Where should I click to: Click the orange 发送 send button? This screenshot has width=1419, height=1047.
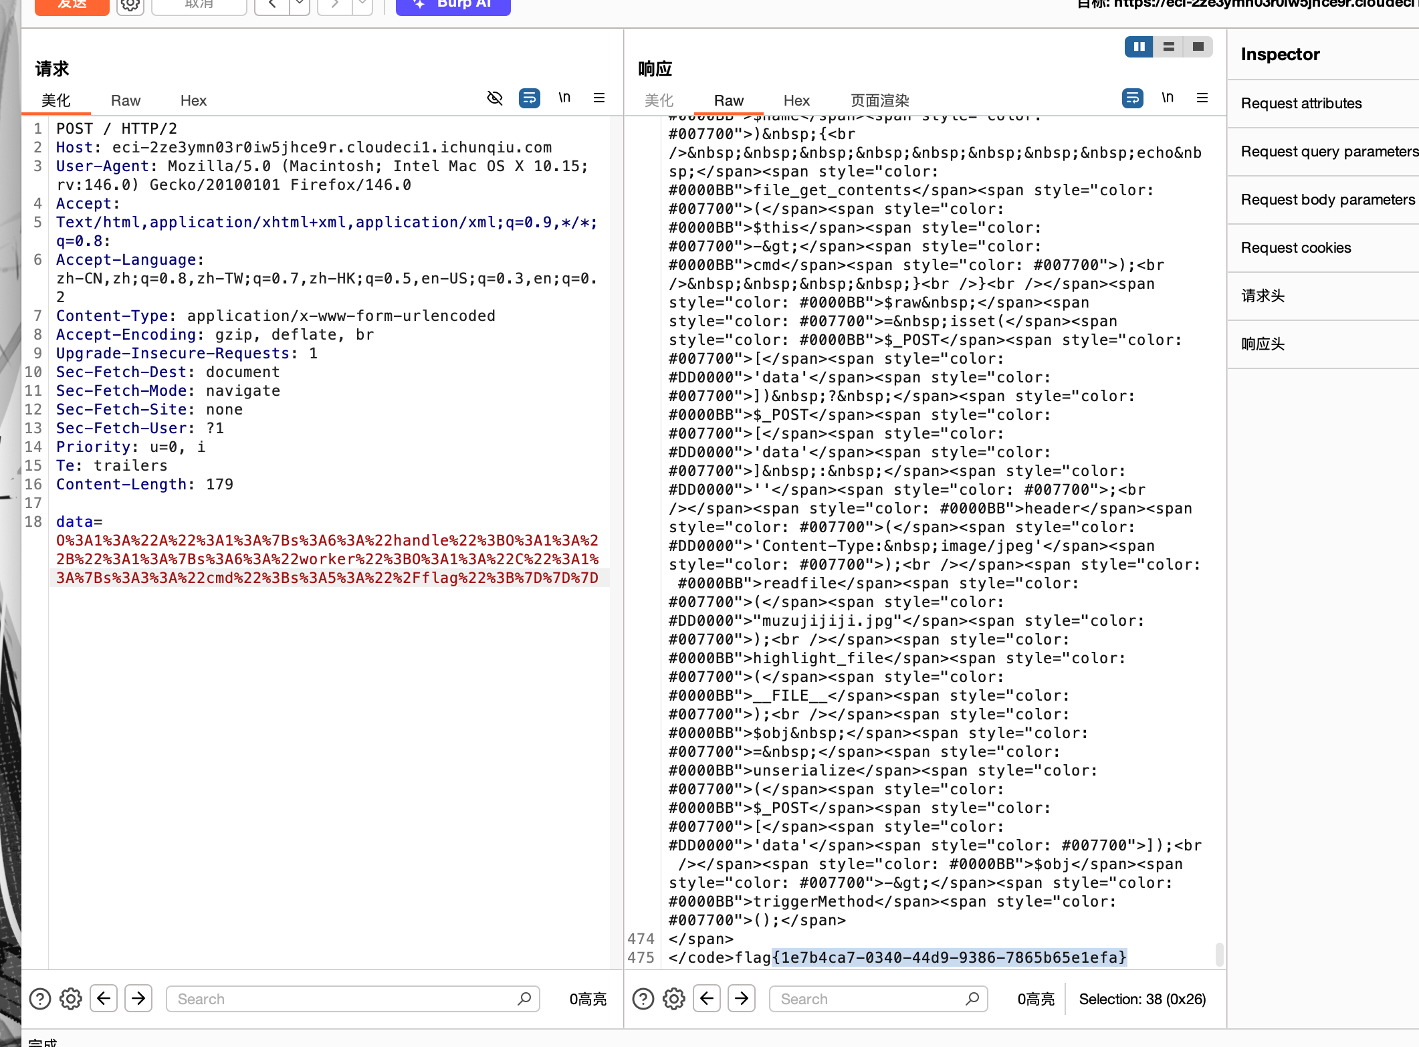coord(72,5)
